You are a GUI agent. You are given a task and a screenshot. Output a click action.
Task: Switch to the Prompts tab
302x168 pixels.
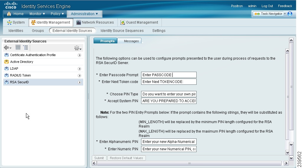point(105,41)
